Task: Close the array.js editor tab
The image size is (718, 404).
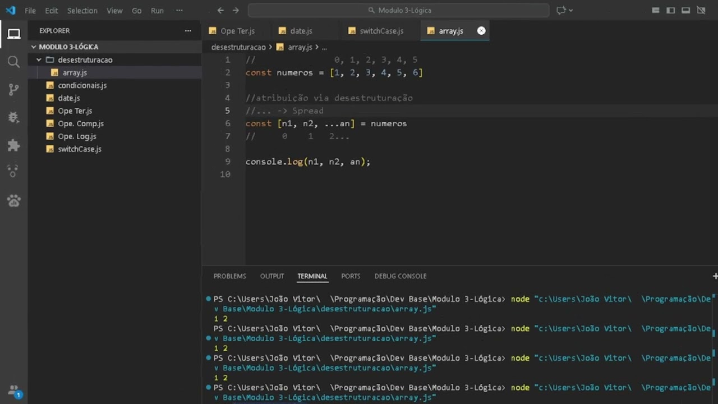Action: 481,31
